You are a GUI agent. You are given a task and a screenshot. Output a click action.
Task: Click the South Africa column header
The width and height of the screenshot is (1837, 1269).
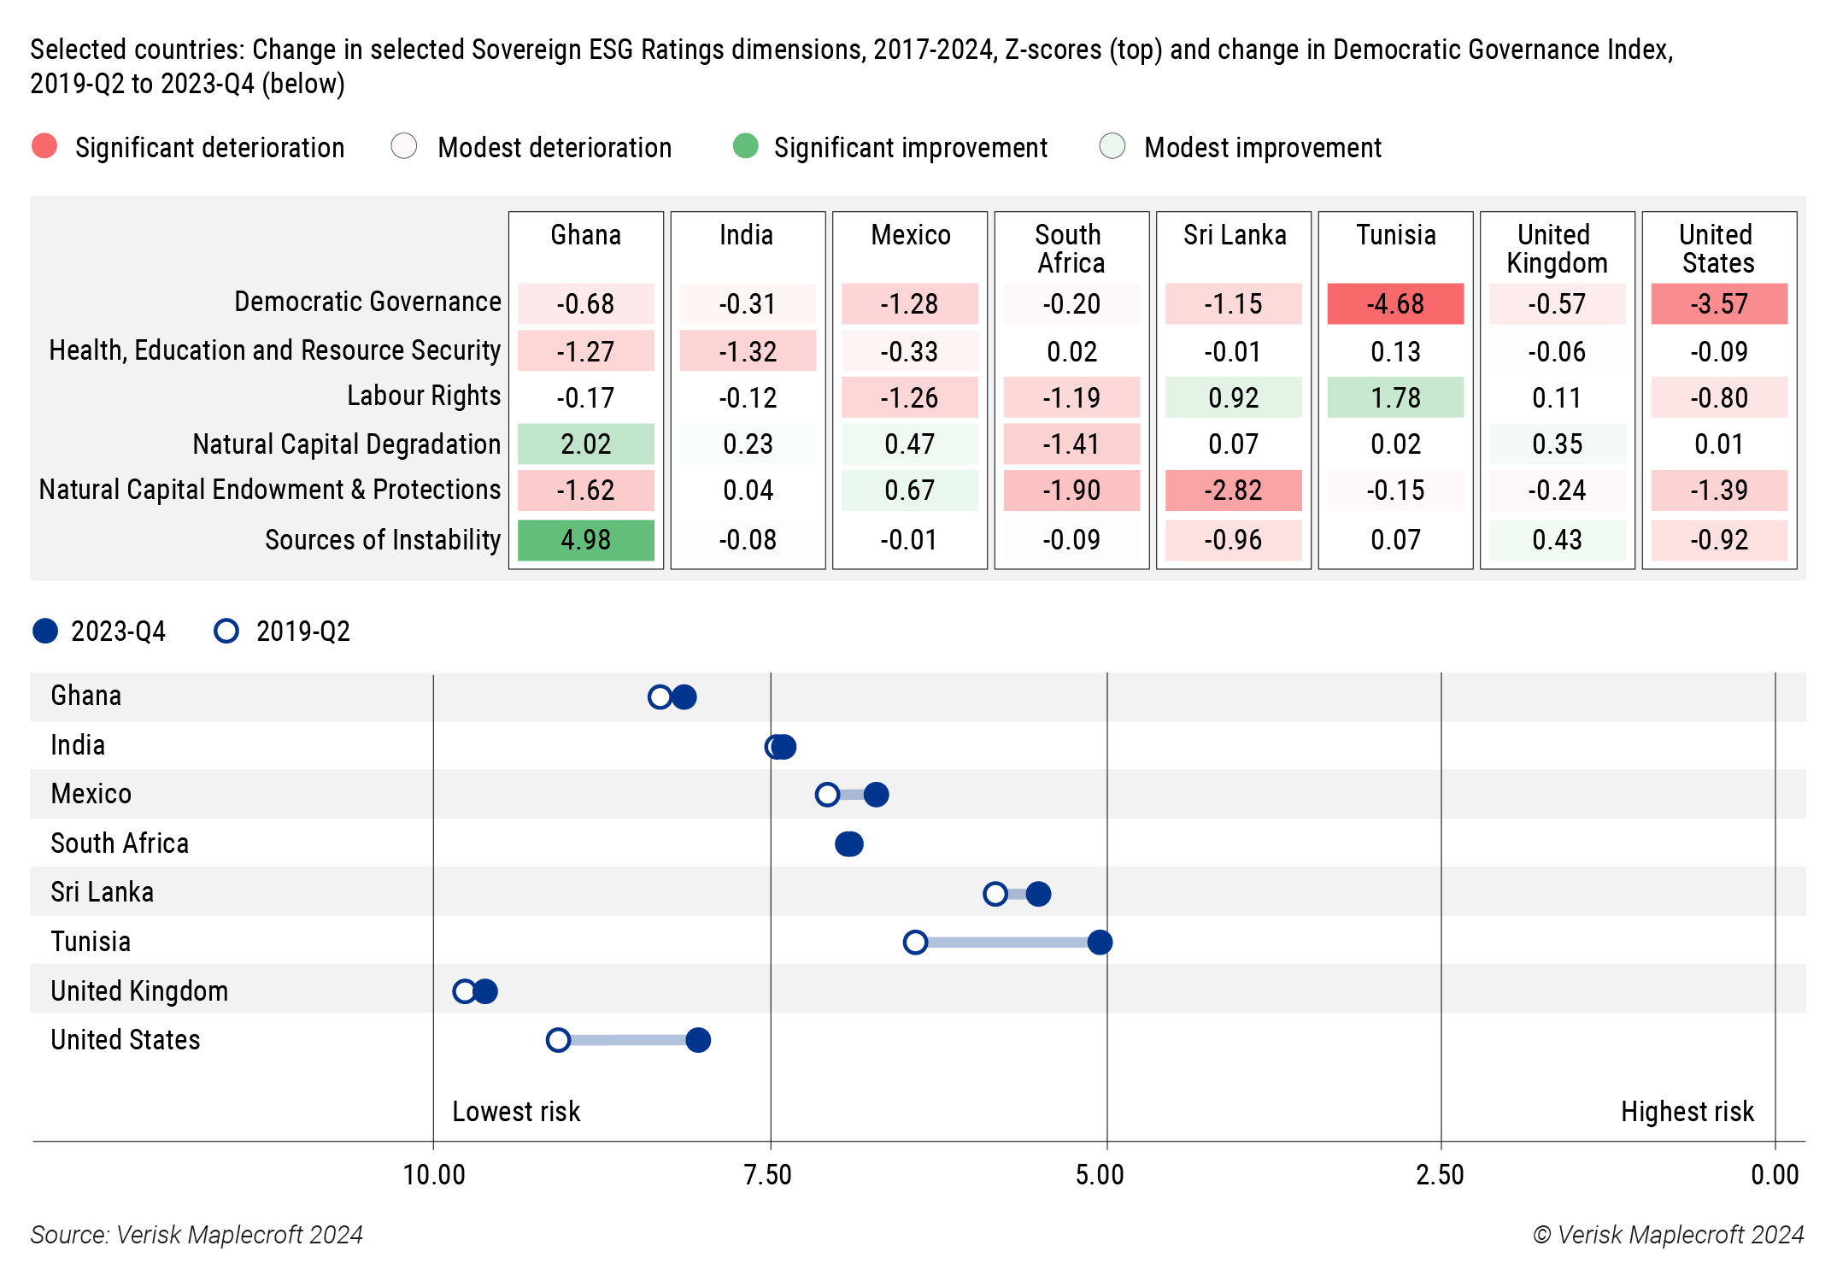(1071, 249)
